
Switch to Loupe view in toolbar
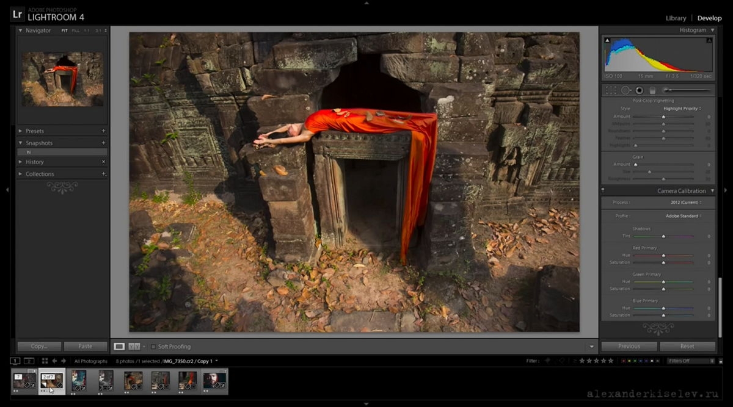tap(119, 347)
